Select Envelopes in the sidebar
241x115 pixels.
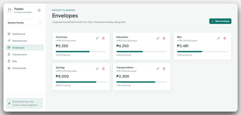pos(25,48)
